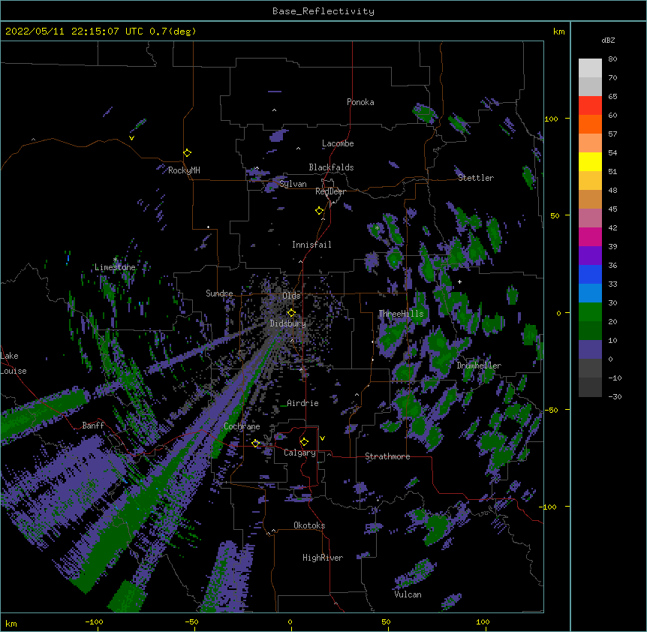
Task: Select the slate purple 0-10 dBZ legend swatch
Action: [590, 350]
